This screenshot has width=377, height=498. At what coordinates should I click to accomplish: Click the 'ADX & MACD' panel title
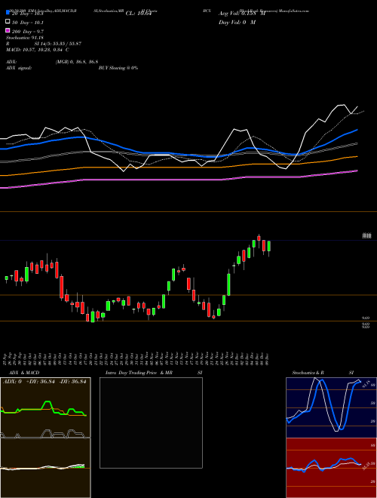click(x=24, y=373)
